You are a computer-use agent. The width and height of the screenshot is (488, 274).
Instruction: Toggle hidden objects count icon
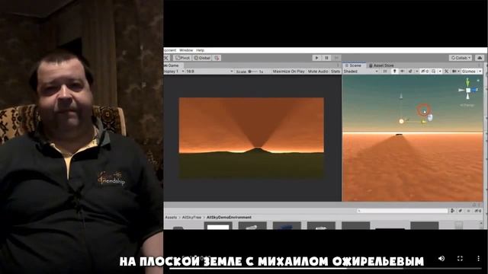425,72
